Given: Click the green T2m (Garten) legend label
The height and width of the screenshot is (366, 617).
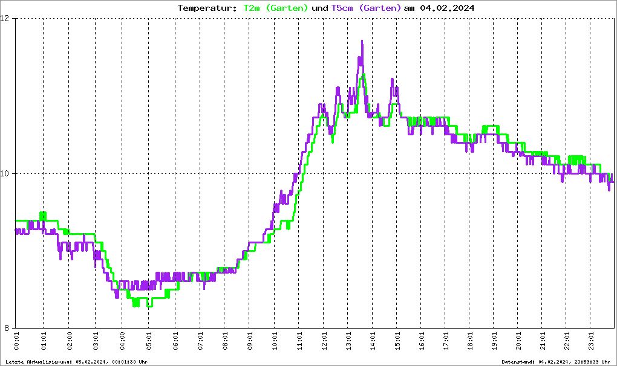Looking at the screenshot, I should coord(276,8).
